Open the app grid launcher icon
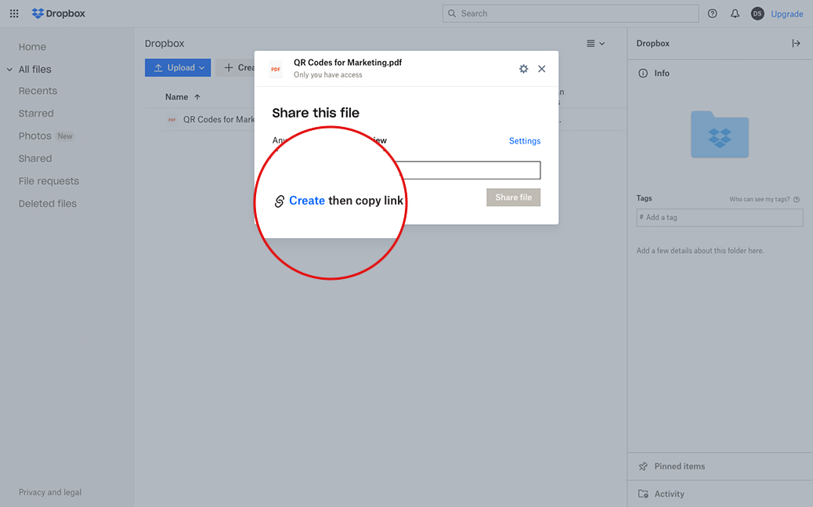Screen dimensions: 813x507 tap(14, 13)
